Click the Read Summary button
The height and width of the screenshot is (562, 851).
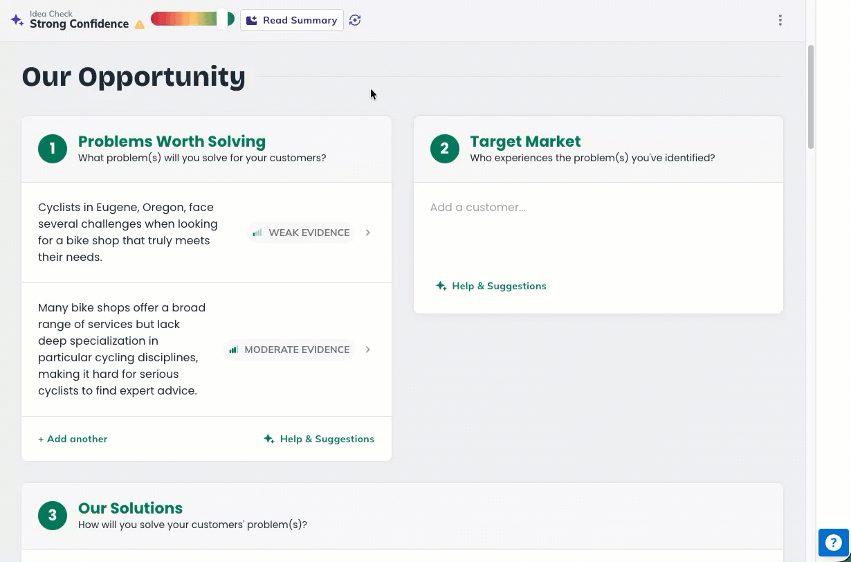click(292, 20)
